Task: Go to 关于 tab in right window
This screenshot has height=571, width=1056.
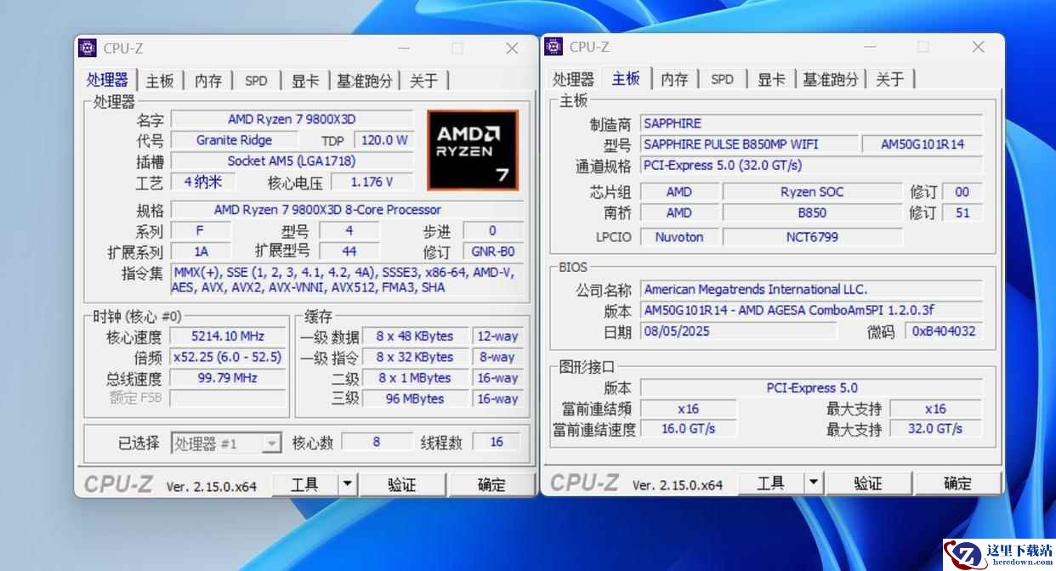Action: 889,79
